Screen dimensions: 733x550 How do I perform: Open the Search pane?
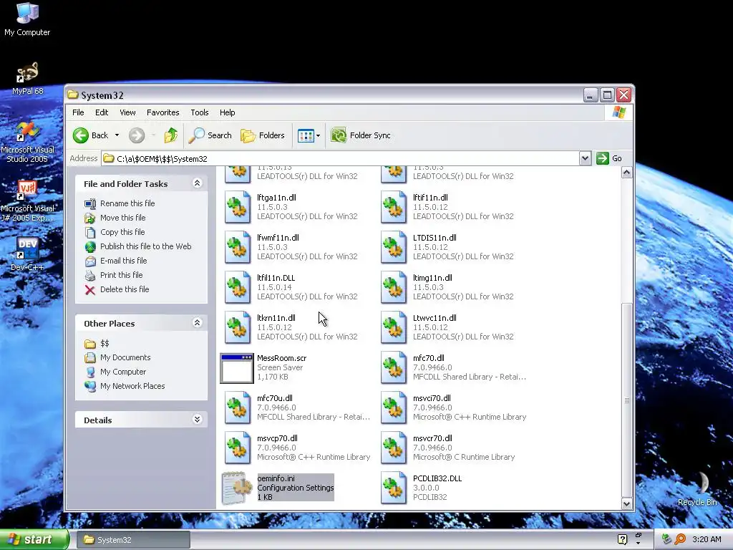point(210,135)
